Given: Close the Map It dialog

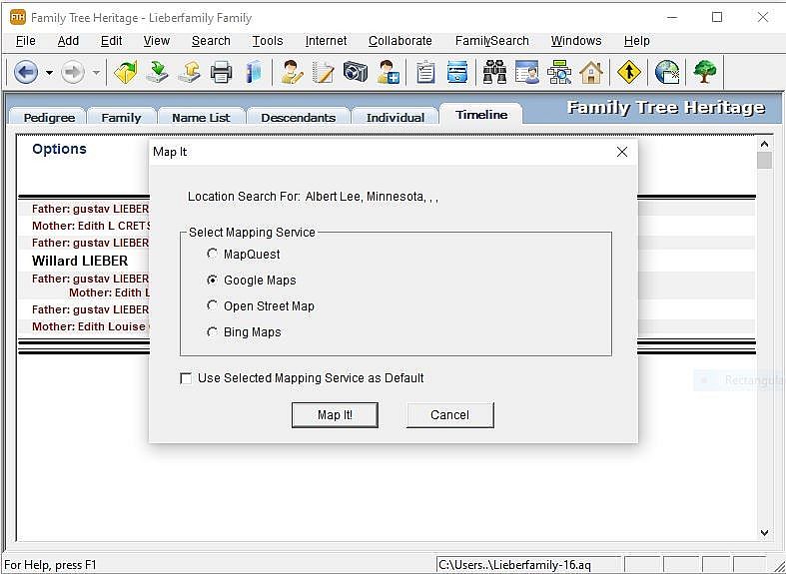Looking at the screenshot, I should pyautogui.click(x=622, y=152).
